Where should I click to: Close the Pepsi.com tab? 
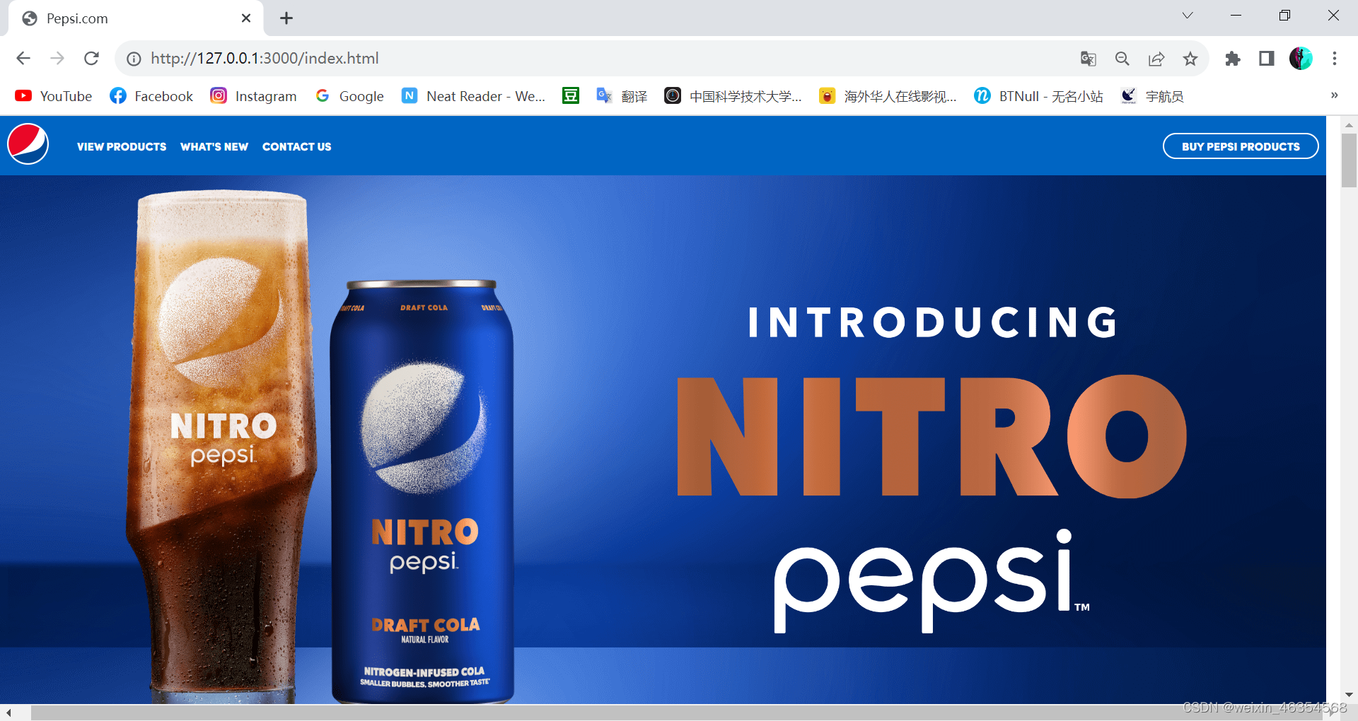pyautogui.click(x=246, y=18)
